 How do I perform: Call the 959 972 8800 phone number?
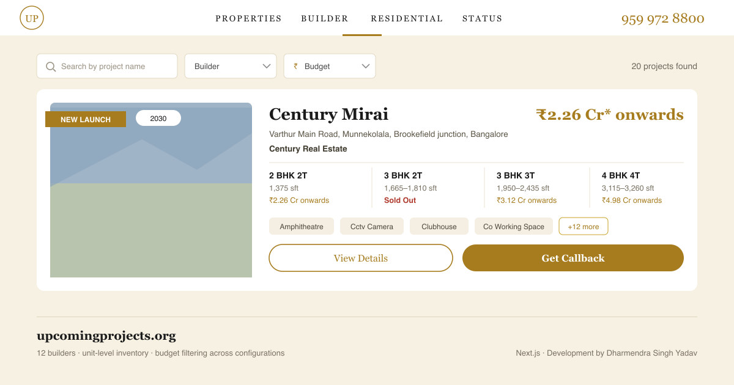pyautogui.click(x=663, y=18)
